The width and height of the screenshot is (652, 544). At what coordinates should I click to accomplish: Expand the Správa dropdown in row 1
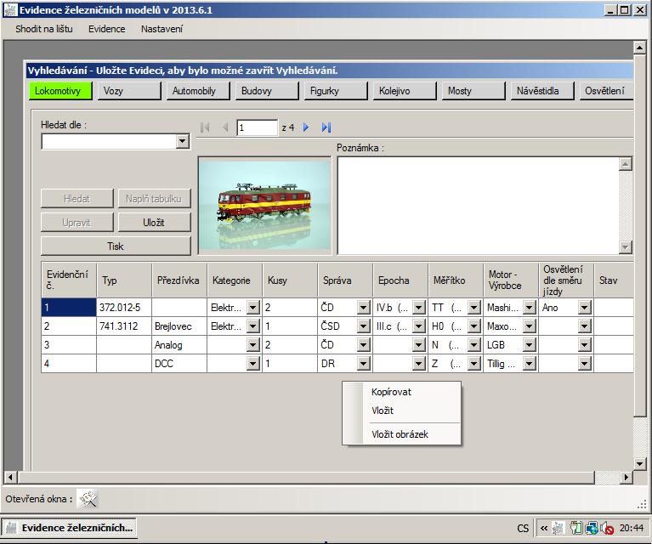click(x=363, y=308)
